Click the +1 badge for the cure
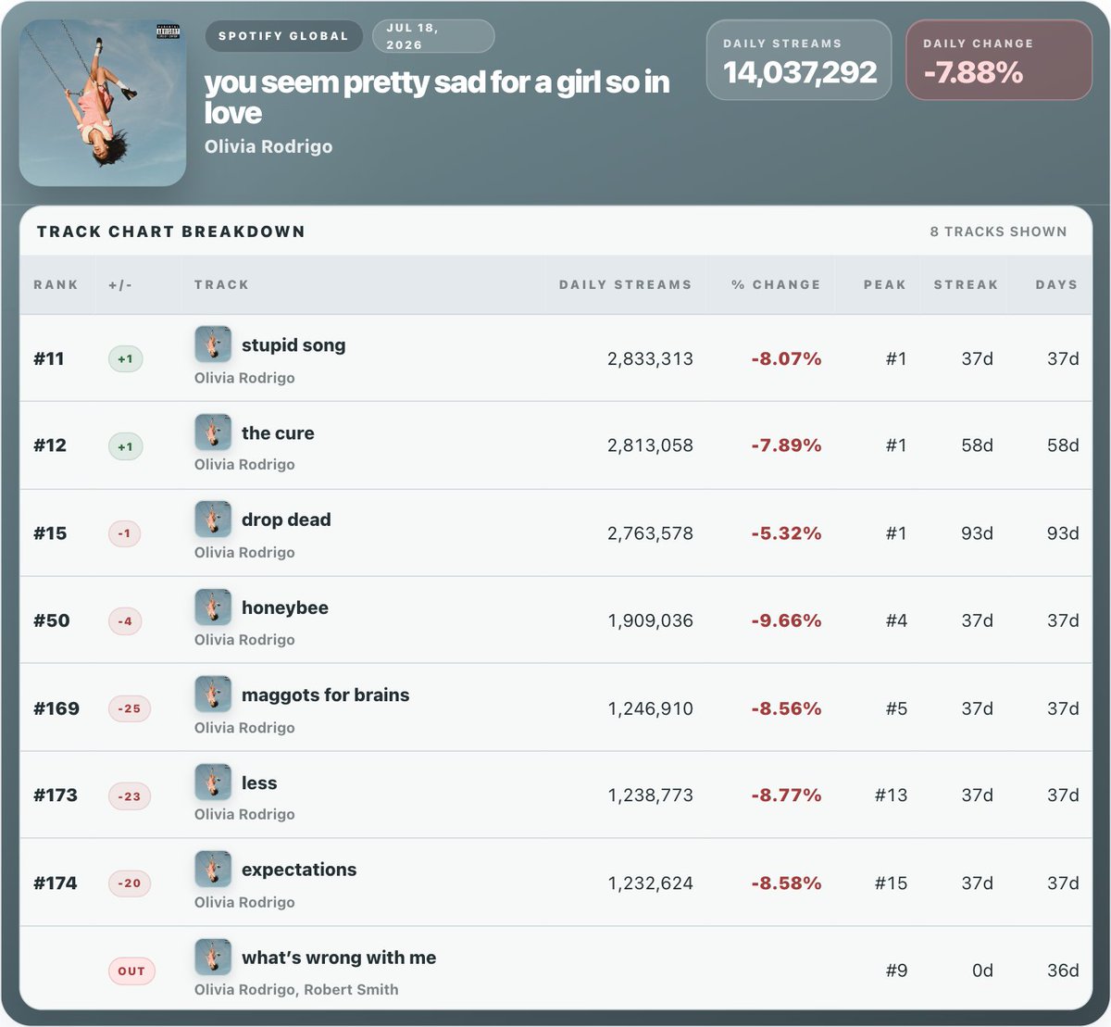 [x=125, y=446]
